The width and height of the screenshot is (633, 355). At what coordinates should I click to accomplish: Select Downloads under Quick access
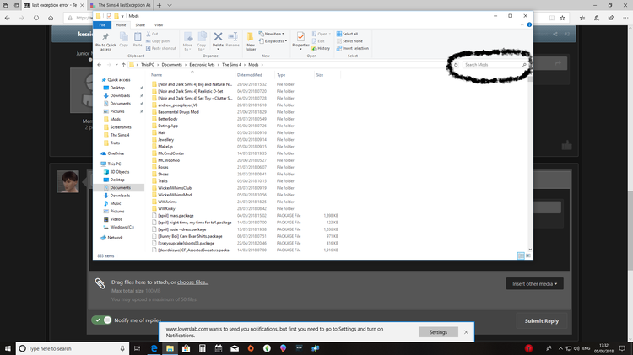(120, 95)
